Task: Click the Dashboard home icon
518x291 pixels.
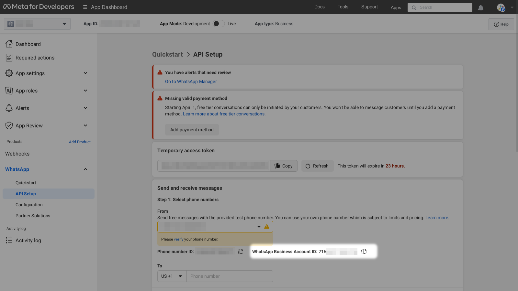Action: 9,44
